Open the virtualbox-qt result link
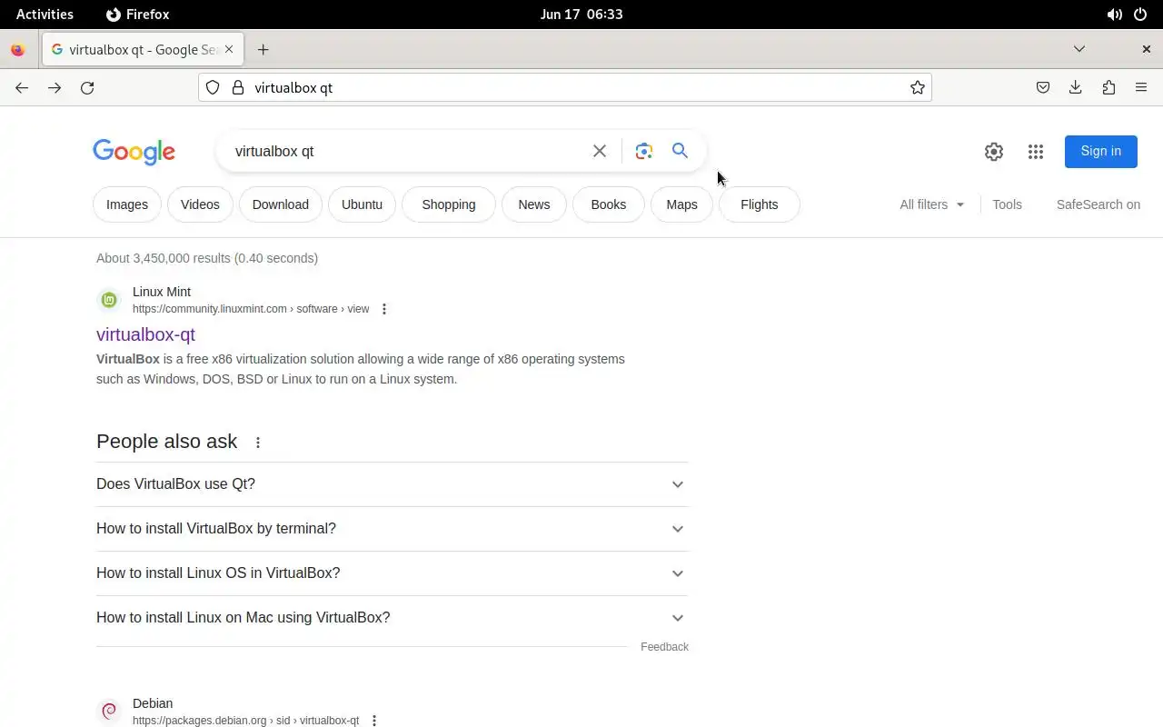Screen dimensions: 1163x727 point(145,334)
